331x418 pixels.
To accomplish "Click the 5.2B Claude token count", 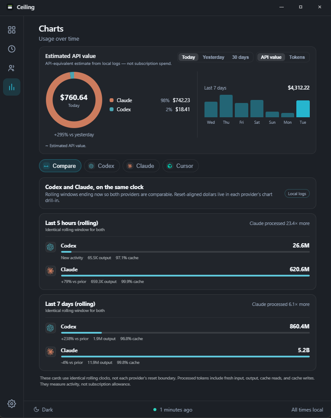I will [x=304, y=350].
